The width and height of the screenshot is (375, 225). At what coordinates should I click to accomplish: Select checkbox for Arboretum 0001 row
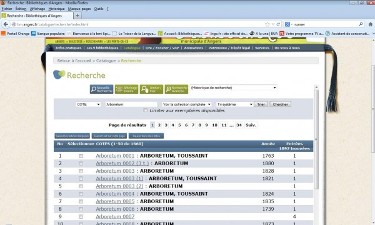(81, 156)
